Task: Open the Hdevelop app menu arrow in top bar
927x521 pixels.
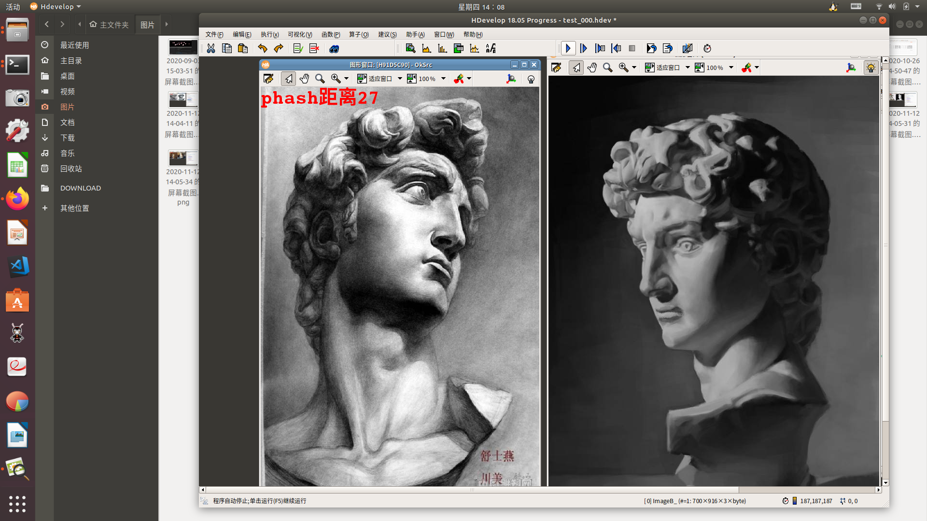Action: [79, 7]
